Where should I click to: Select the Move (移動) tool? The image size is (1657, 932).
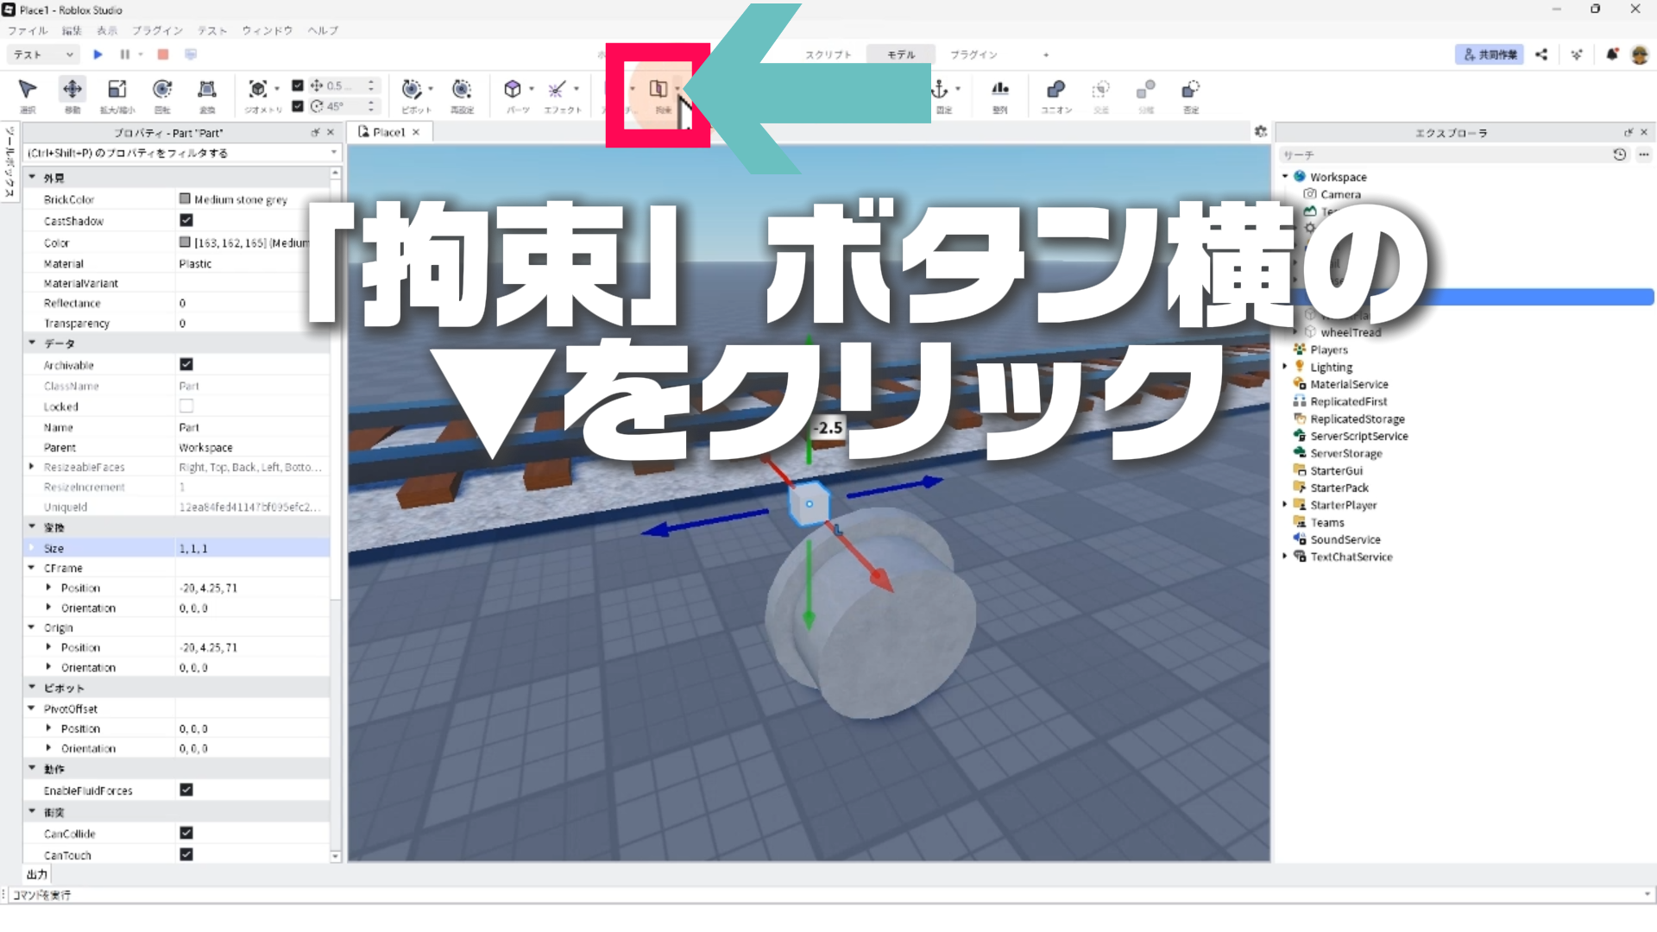point(72,90)
